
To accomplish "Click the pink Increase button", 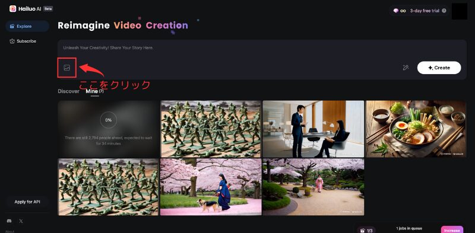I will coord(452,230).
